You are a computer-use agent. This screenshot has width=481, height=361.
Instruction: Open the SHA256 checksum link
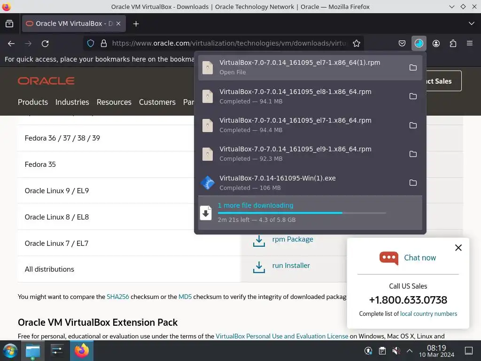coord(118,297)
